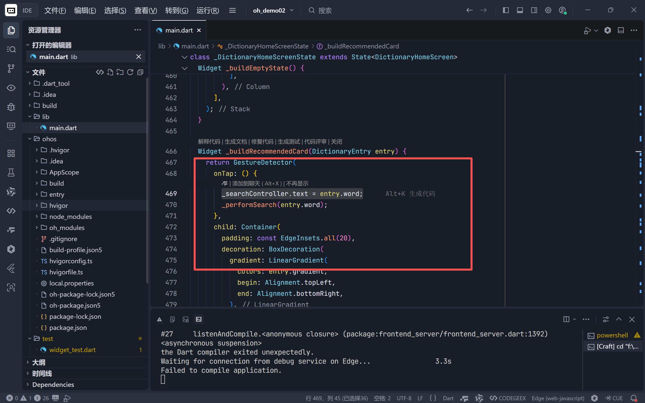This screenshot has width=645, height=403.
Task: Open the 运行(R) menu
Action: click(208, 10)
